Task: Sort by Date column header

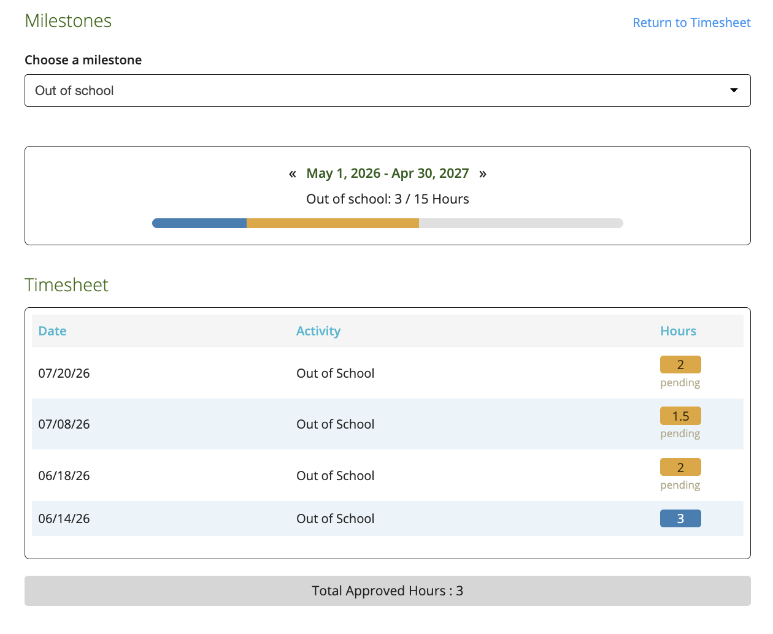Action: click(x=52, y=331)
